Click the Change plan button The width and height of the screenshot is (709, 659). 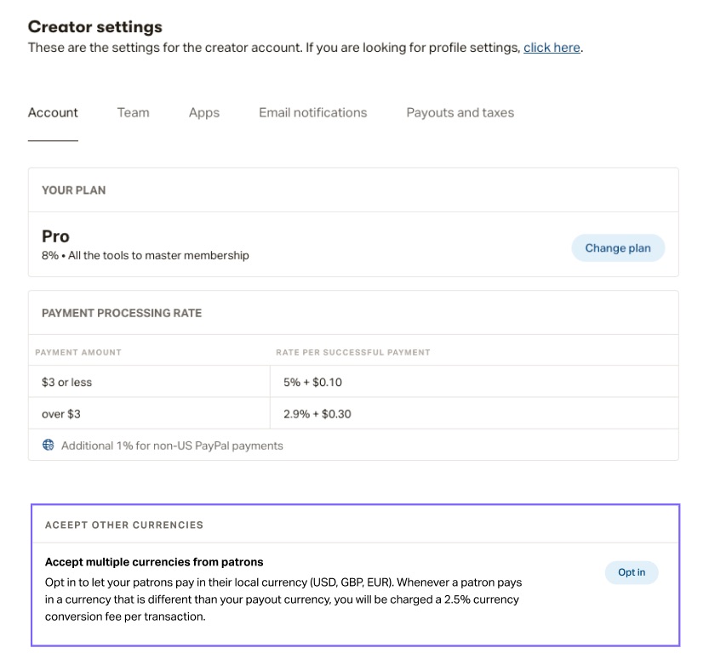coord(618,248)
